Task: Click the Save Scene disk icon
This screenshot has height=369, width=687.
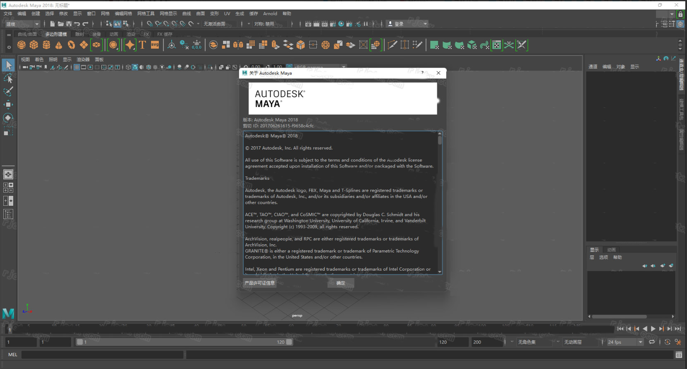Action: click(x=69, y=24)
